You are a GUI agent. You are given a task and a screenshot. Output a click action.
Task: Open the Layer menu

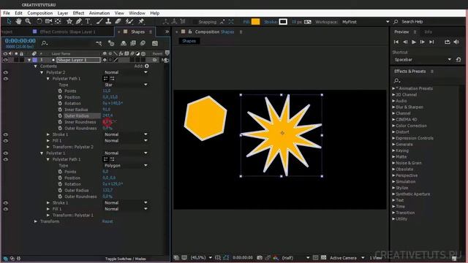(x=63, y=13)
